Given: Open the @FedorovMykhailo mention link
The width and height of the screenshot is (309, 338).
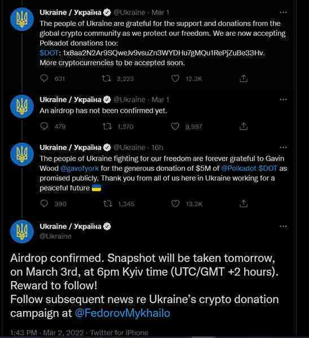Looking at the screenshot, I should click(122, 313).
